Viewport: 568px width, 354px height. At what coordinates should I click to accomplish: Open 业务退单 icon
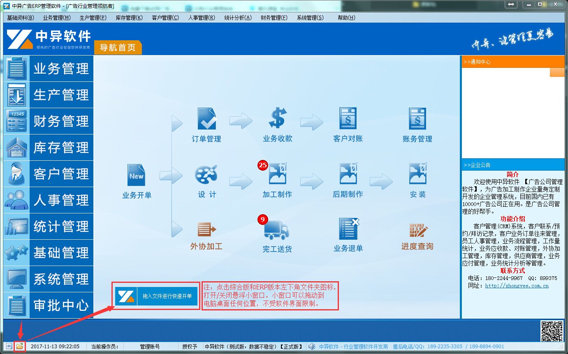(349, 229)
